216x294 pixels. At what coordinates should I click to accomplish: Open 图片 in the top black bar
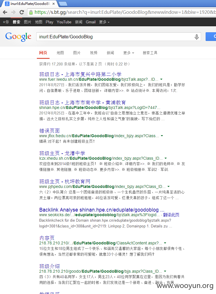pos(28,22)
